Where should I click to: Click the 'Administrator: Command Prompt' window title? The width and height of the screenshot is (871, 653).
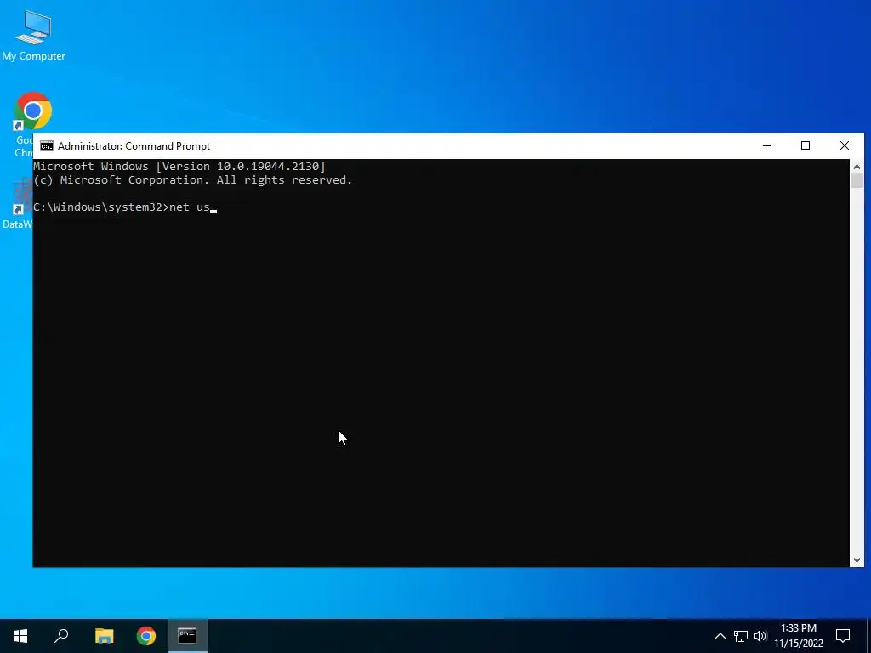(134, 146)
